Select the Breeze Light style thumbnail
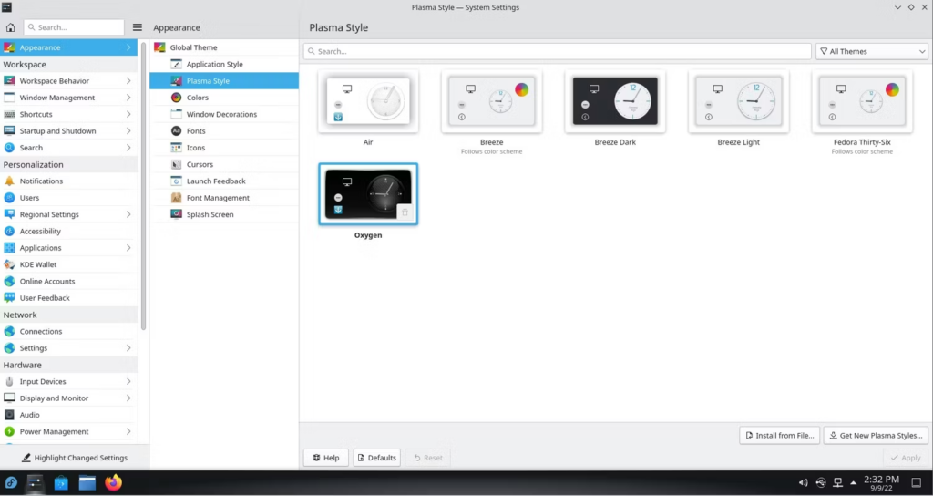Viewport: 933px width, 496px height. [x=738, y=101]
